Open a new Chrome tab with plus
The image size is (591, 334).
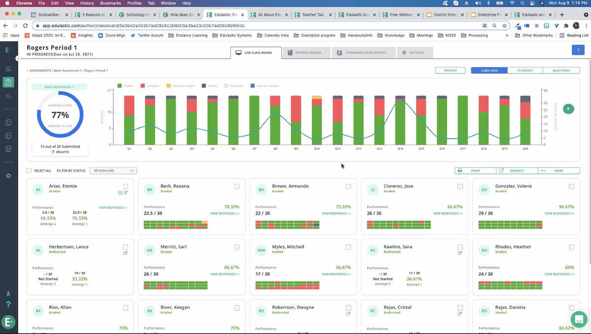[x=562, y=15]
